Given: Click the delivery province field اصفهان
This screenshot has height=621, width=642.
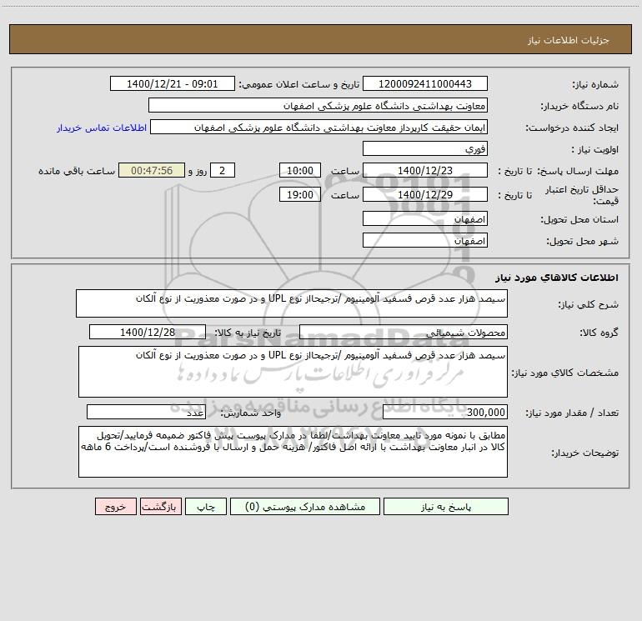Looking at the screenshot, I should [x=425, y=218].
